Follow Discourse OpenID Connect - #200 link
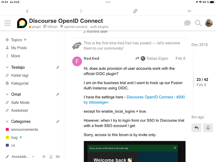 (x=134, y=100)
